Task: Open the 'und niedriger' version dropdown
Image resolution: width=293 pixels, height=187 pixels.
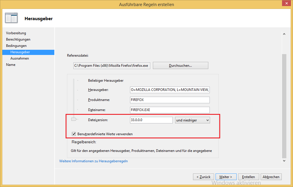Action: point(192,120)
